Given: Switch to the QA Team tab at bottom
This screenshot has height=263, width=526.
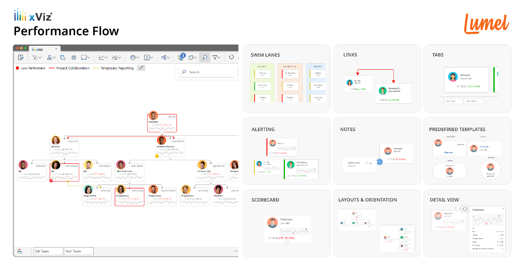Looking at the screenshot, I should (x=48, y=251).
